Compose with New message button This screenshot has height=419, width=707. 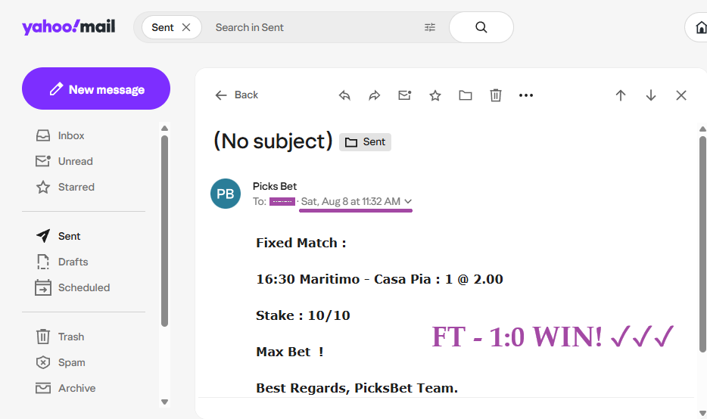coord(96,88)
